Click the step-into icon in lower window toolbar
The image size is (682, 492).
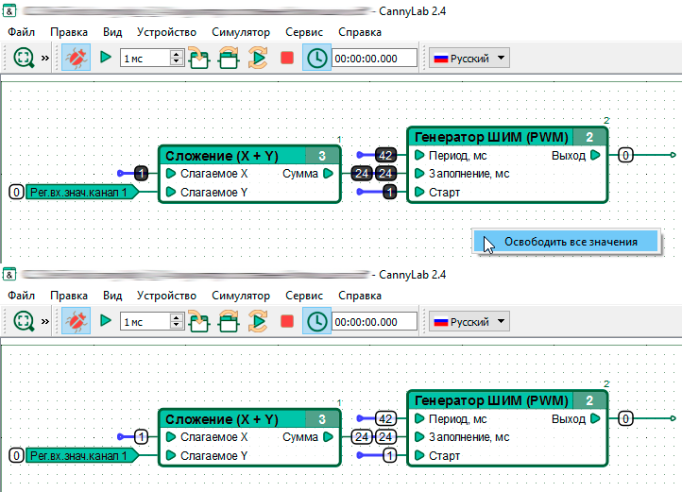pyautogui.click(x=199, y=321)
